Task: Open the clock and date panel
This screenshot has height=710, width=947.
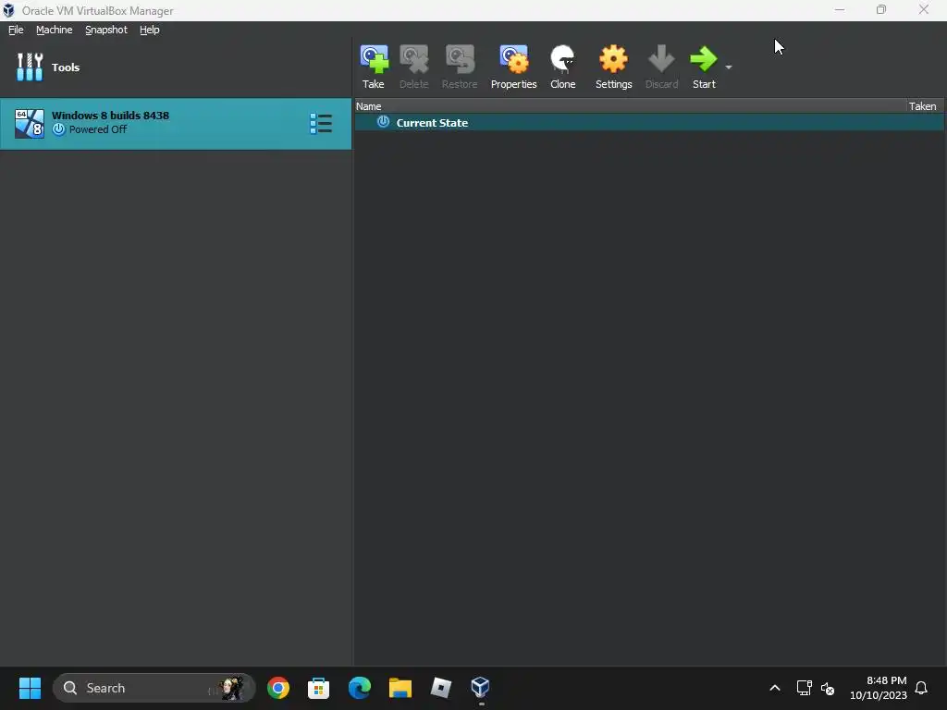Action: point(879,688)
